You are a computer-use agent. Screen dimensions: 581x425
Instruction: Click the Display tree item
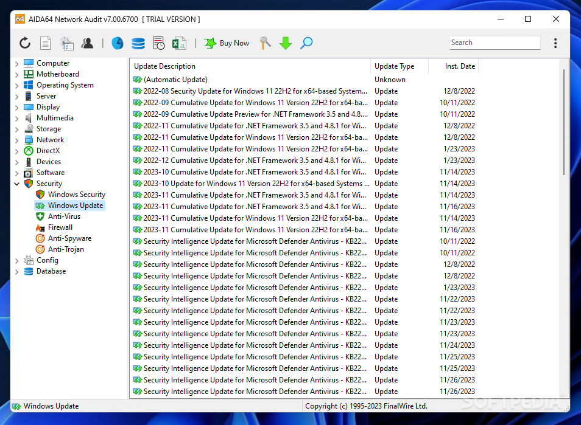[48, 107]
